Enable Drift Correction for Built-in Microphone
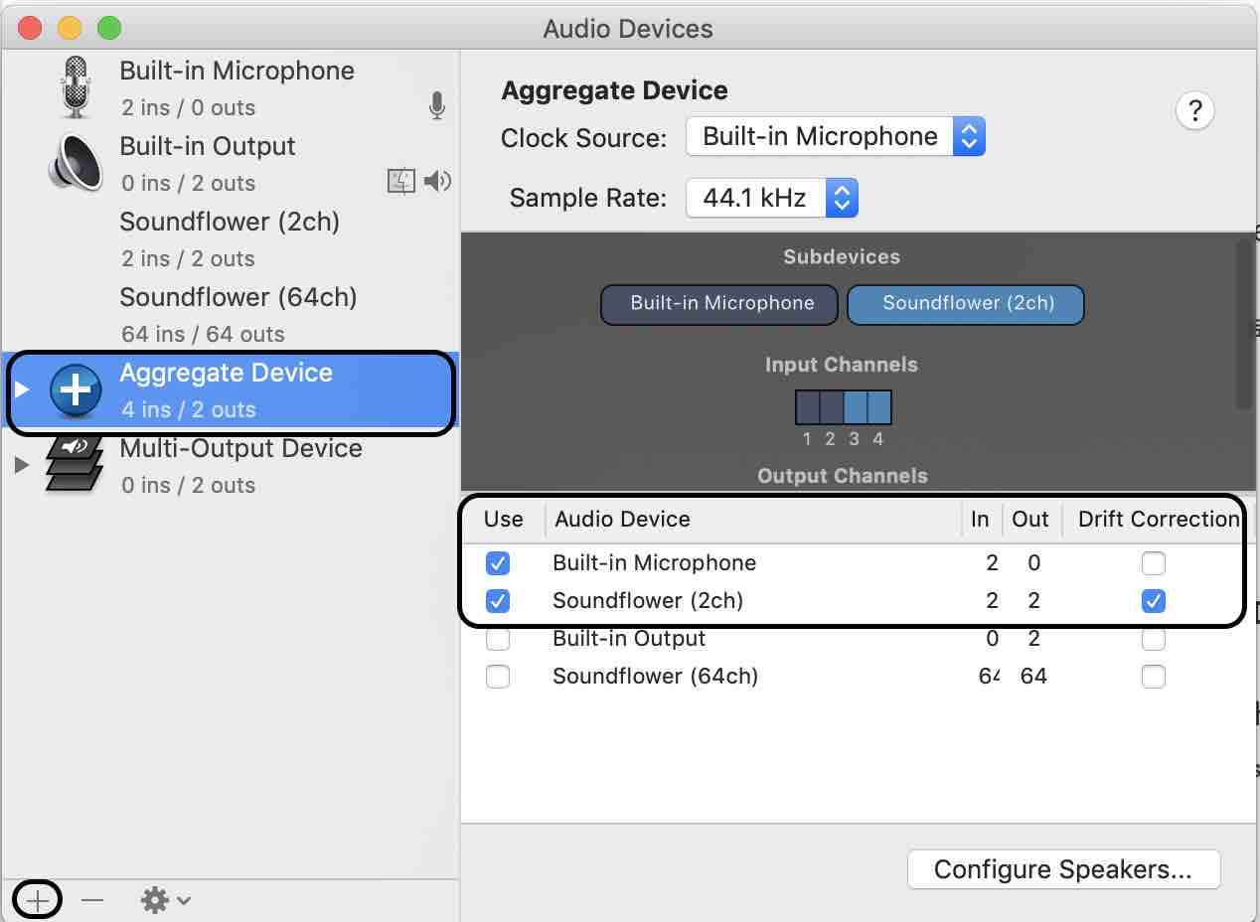 click(x=1154, y=563)
